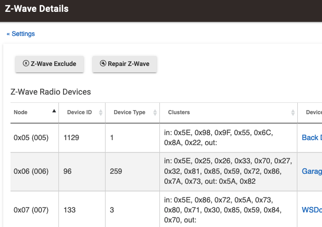322x227 pixels.
Task: Click the circled X icon on Z-Wave Exclude
Action: point(26,63)
